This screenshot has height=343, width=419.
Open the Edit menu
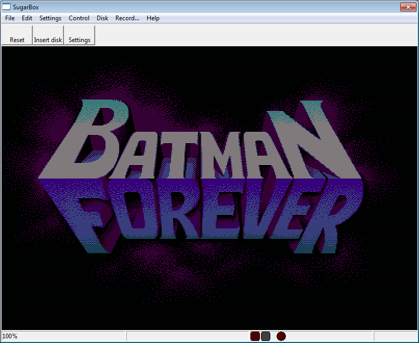[27, 18]
